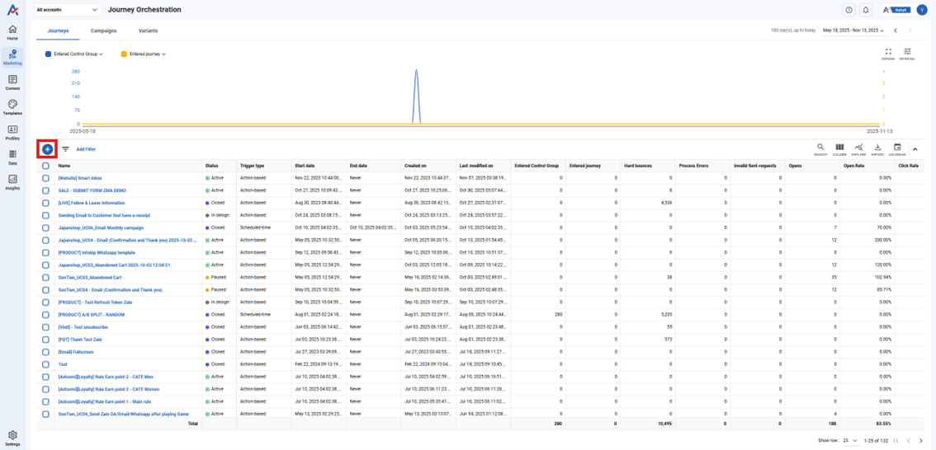Click the blue add journey plus button
936x450 pixels.
tap(47, 149)
